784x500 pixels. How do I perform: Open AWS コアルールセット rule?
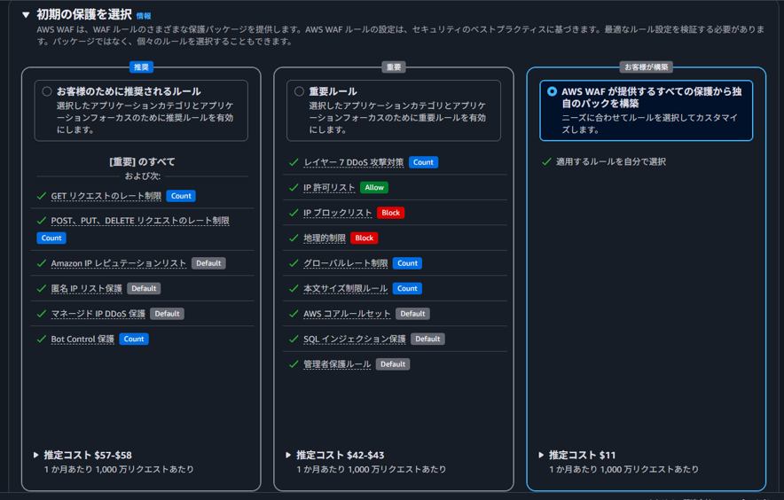pyautogui.click(x=347, y=314)
